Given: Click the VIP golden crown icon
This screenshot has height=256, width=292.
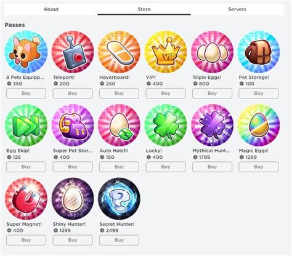Looking at the screenshot, I should point(166,52).
